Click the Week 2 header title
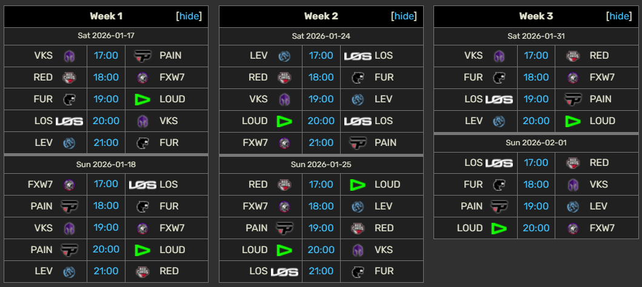642x287 pixels. (x=321, y=16)
